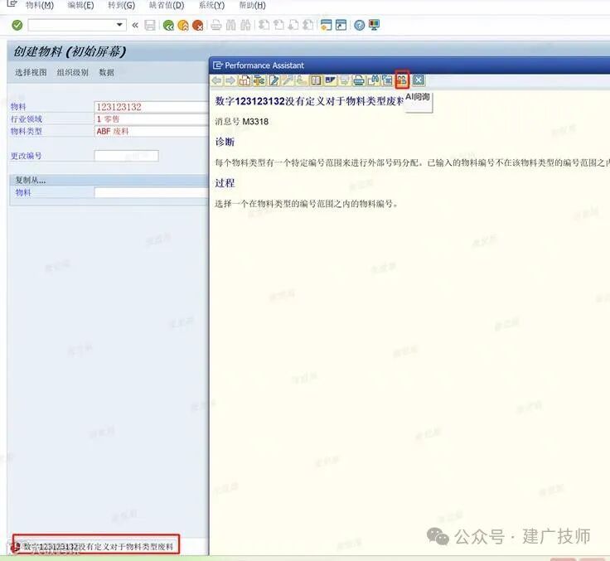This screenshot has width=610, height=561.
Task: Click the Performance Assistant title icon
Action: (x=217, y=65)
